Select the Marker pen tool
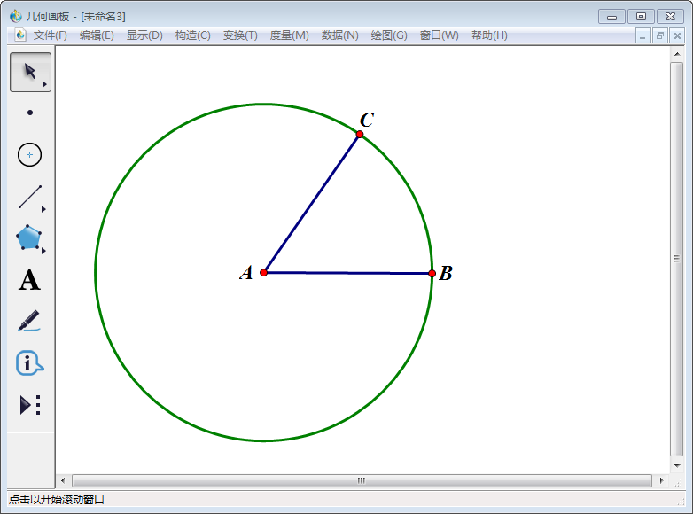The height and width of the screenshot is (514, 693). pyautogui.click(x=29, y=321)
